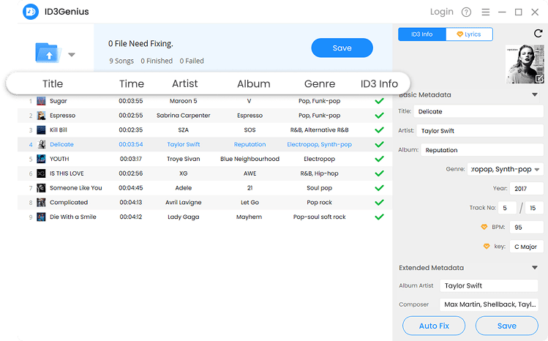Click the green checkmark for Complicated
The width and height of the screenshot is (548, 341).
[379, 202]
